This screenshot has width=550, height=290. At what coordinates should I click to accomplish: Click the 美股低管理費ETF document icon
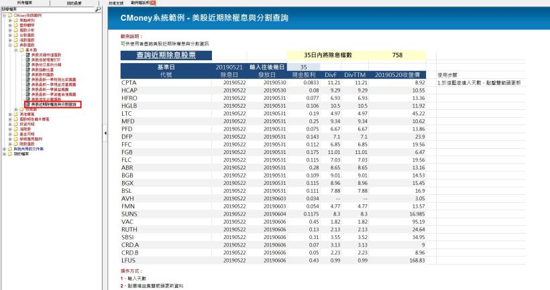click(x=28, y=60)
